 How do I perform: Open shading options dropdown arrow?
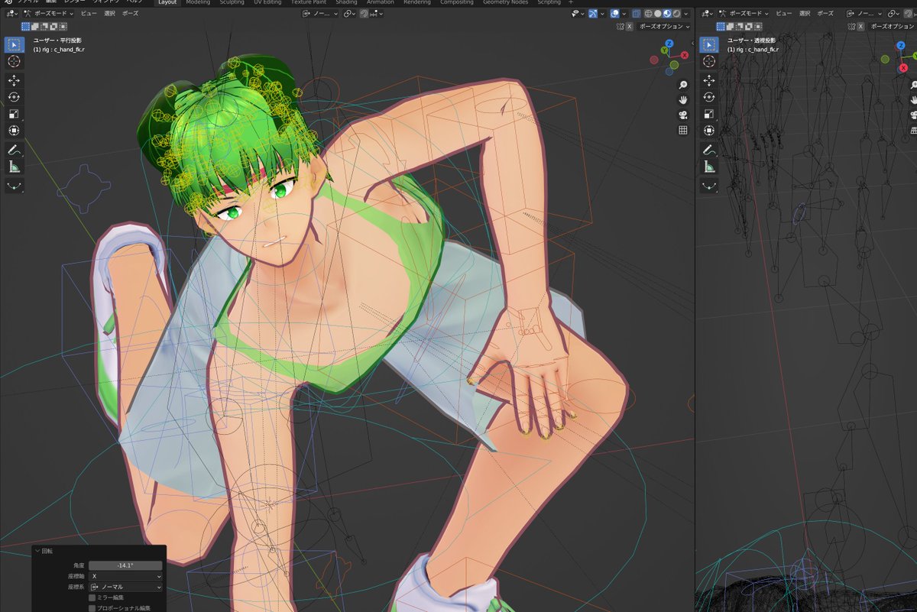686,13
